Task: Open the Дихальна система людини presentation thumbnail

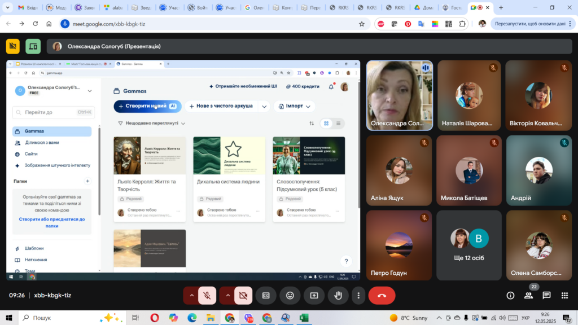Action: click(x=229, y=156)
